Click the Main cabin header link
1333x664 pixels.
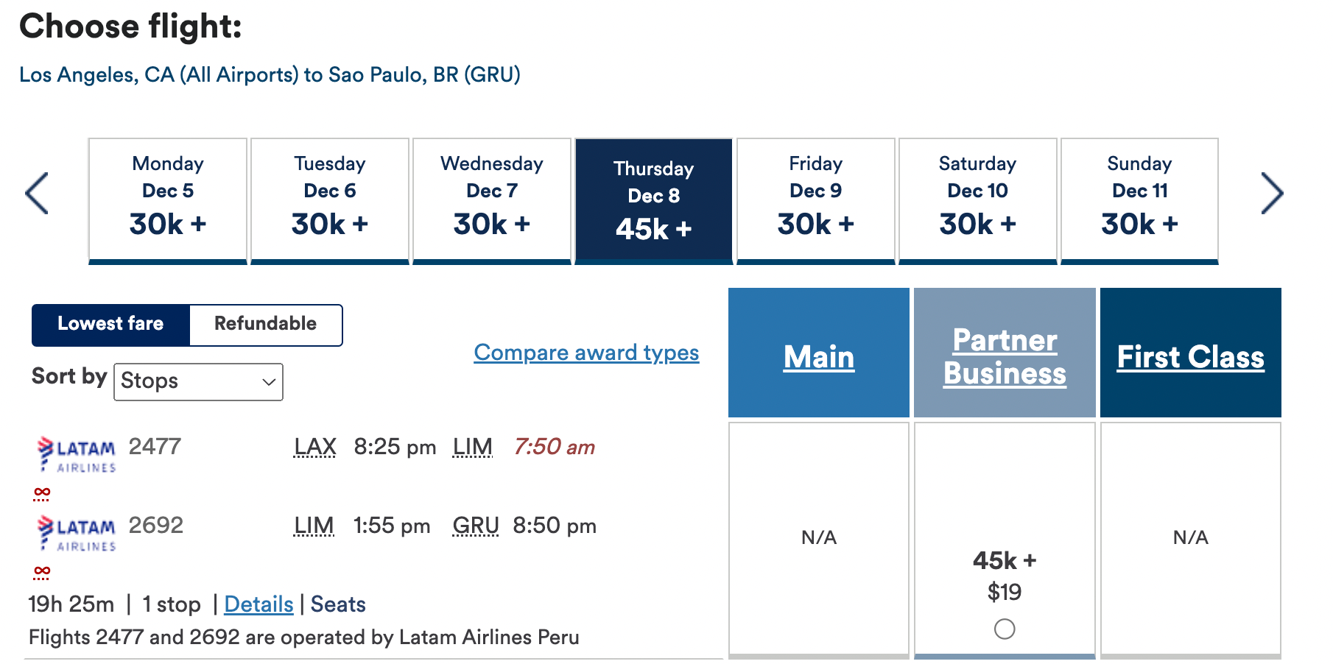[x=818, y=357]
